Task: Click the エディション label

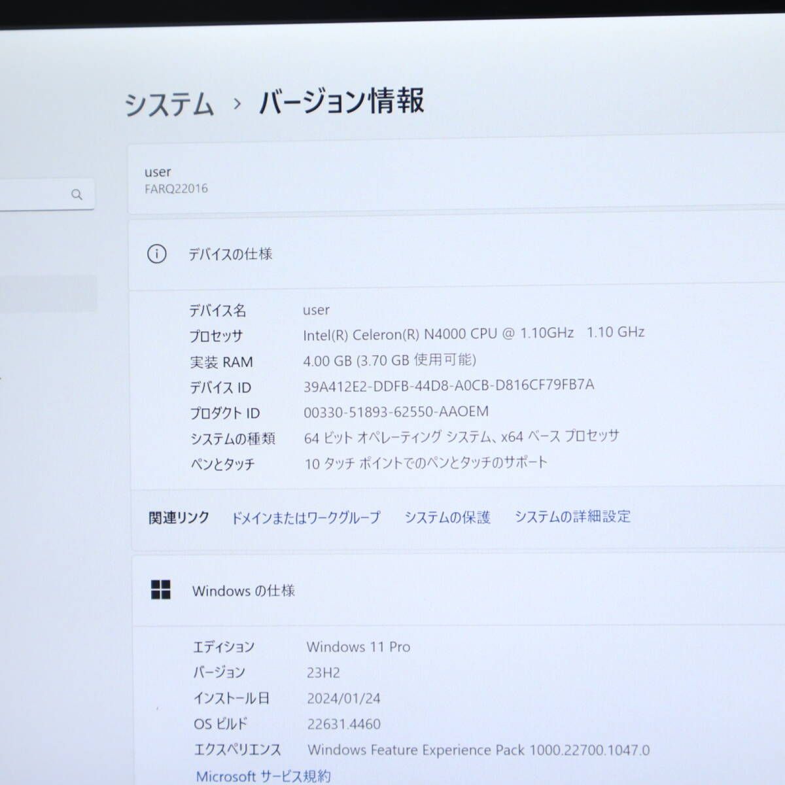Action: tap(223, 647)
